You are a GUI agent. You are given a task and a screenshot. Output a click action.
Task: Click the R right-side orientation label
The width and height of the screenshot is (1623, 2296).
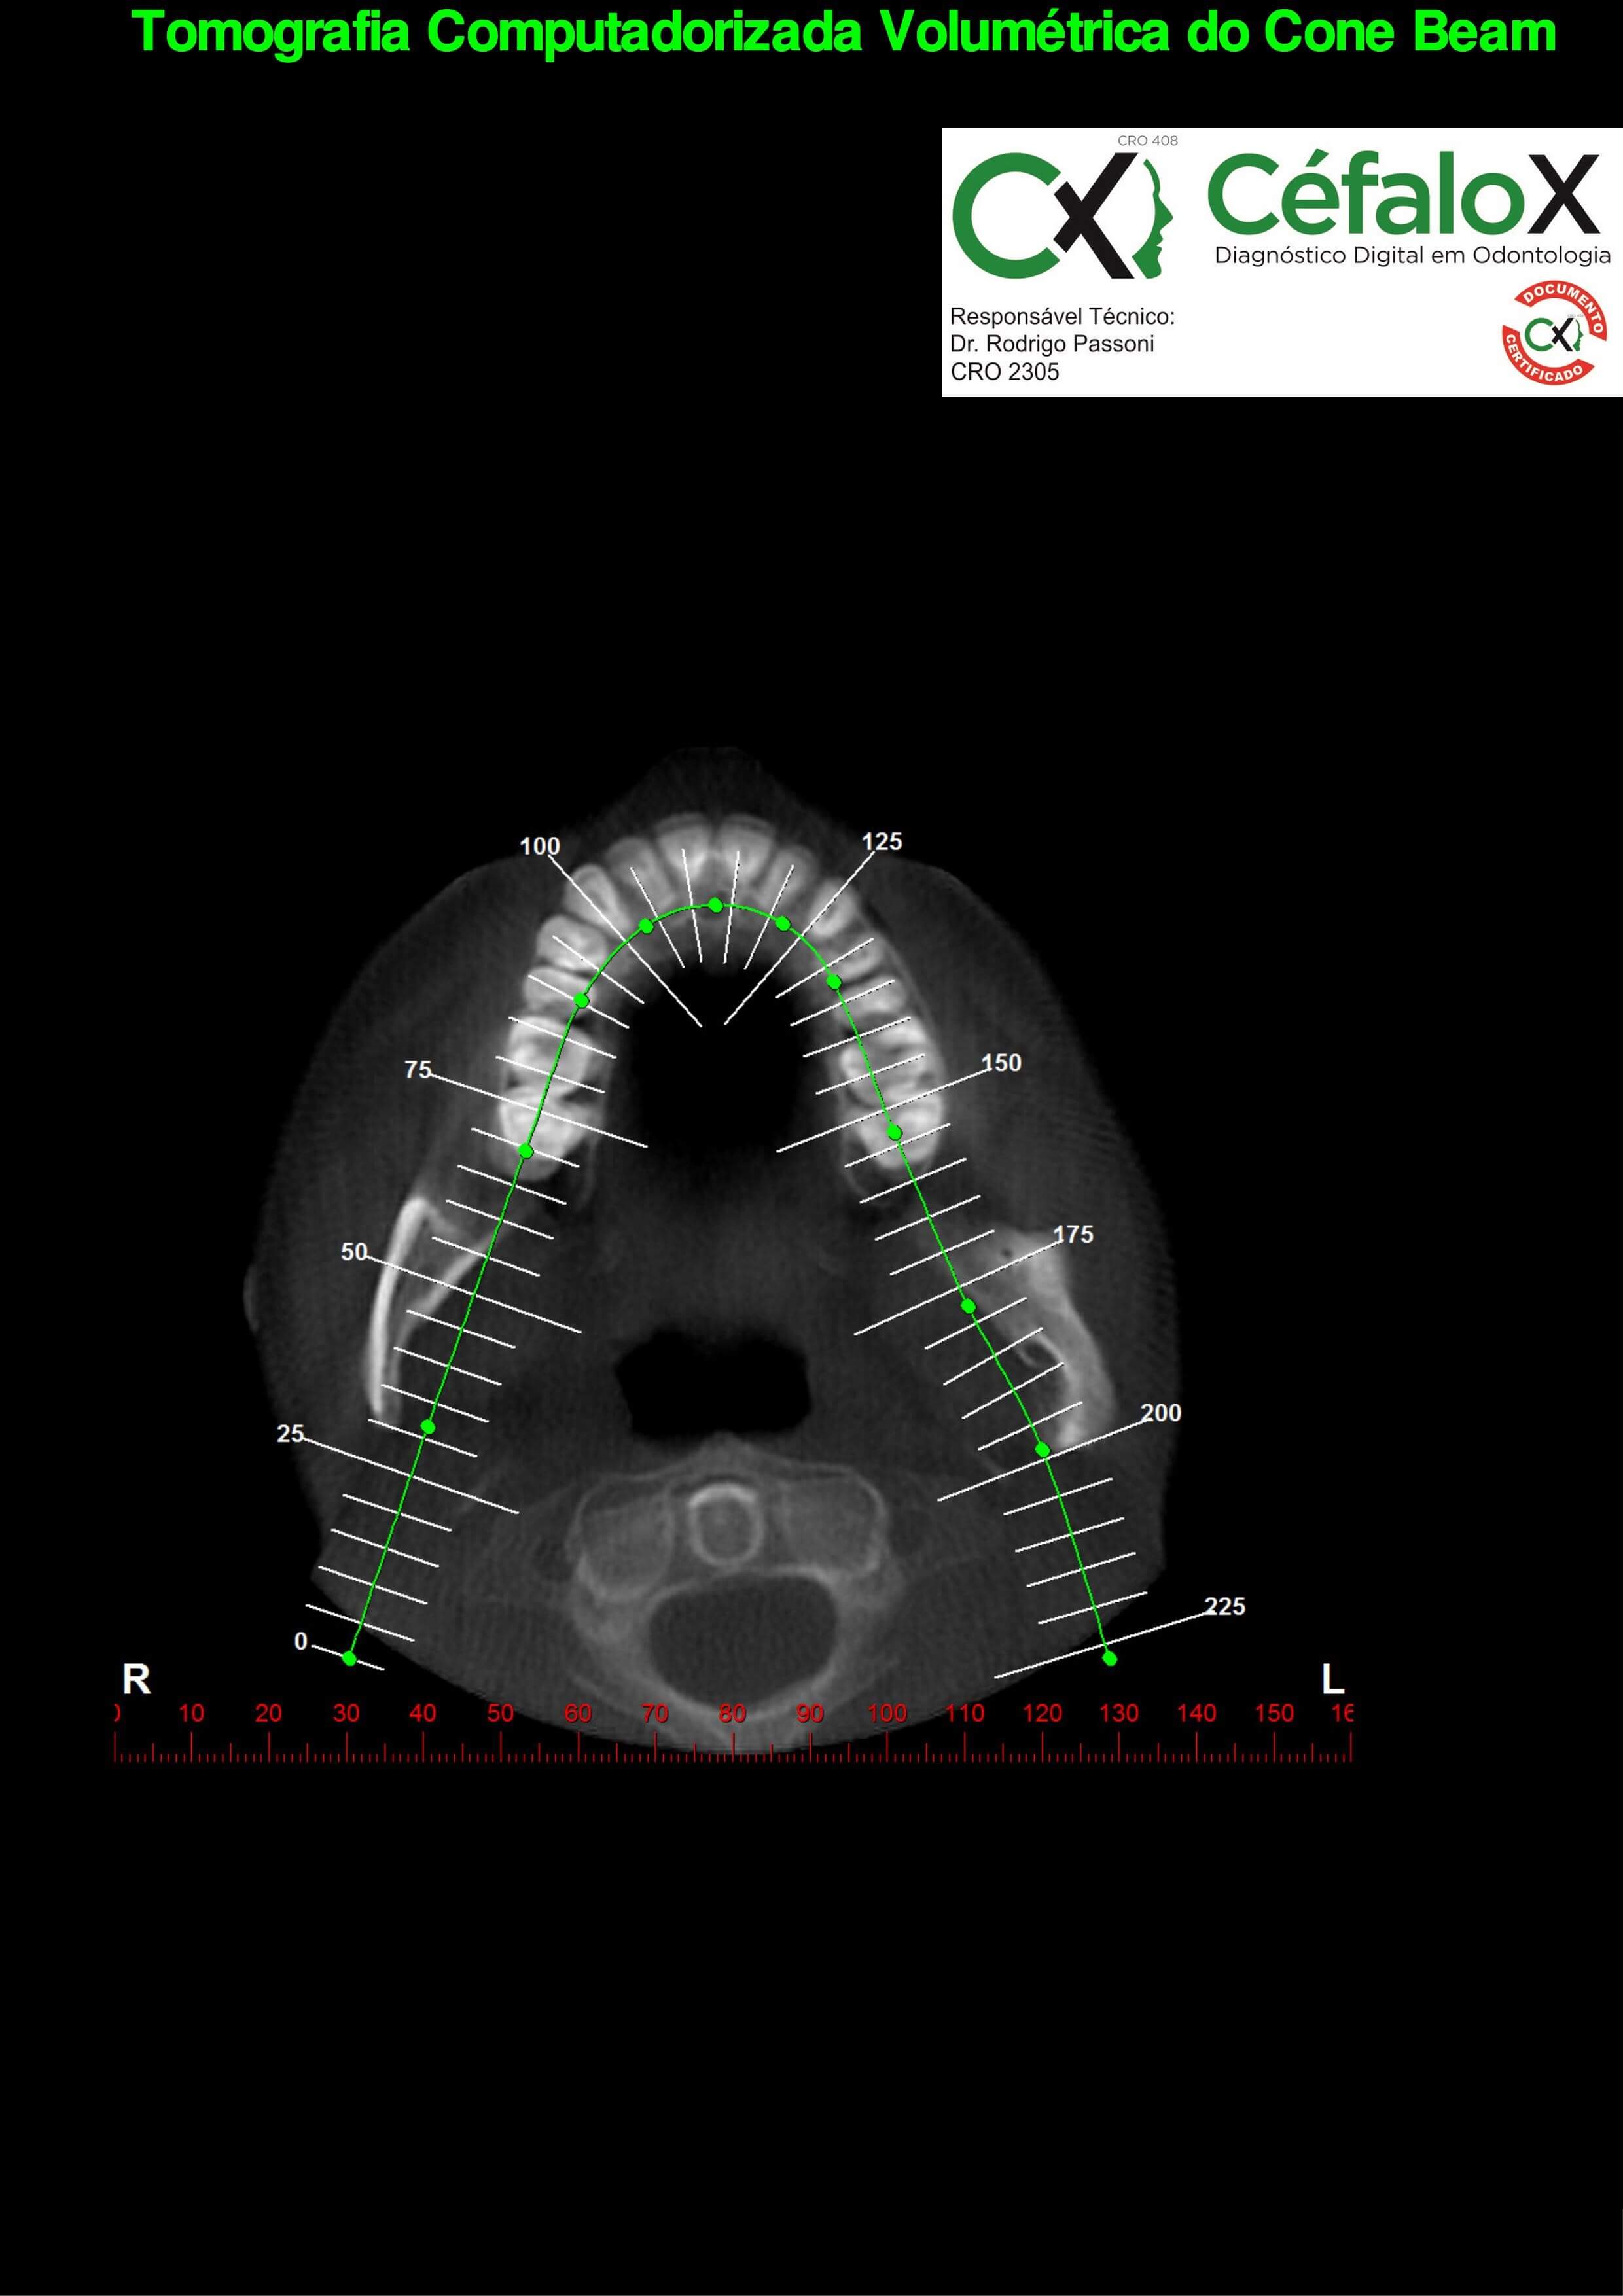click(136, 1679)
